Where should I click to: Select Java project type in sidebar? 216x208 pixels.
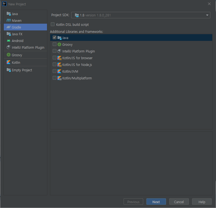(x=25, y=14)
